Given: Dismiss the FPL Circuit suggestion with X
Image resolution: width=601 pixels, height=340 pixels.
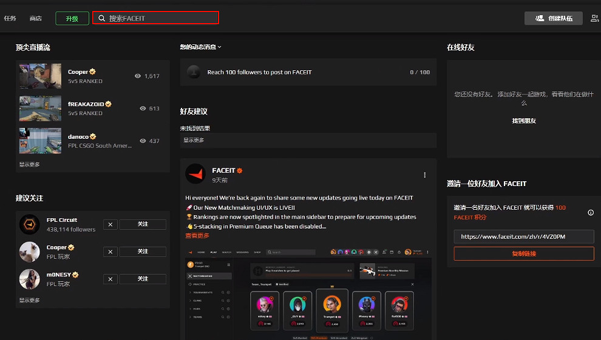Looking at the screenshot, I should [x=110, y=224].
